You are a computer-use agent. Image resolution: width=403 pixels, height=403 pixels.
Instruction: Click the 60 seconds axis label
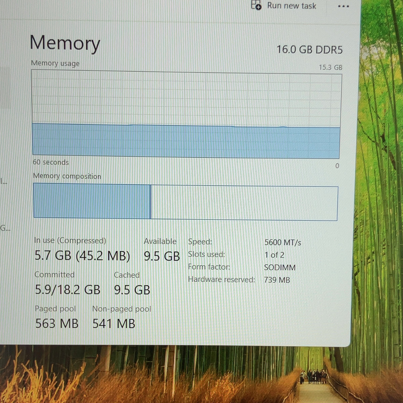pos(51,162)
